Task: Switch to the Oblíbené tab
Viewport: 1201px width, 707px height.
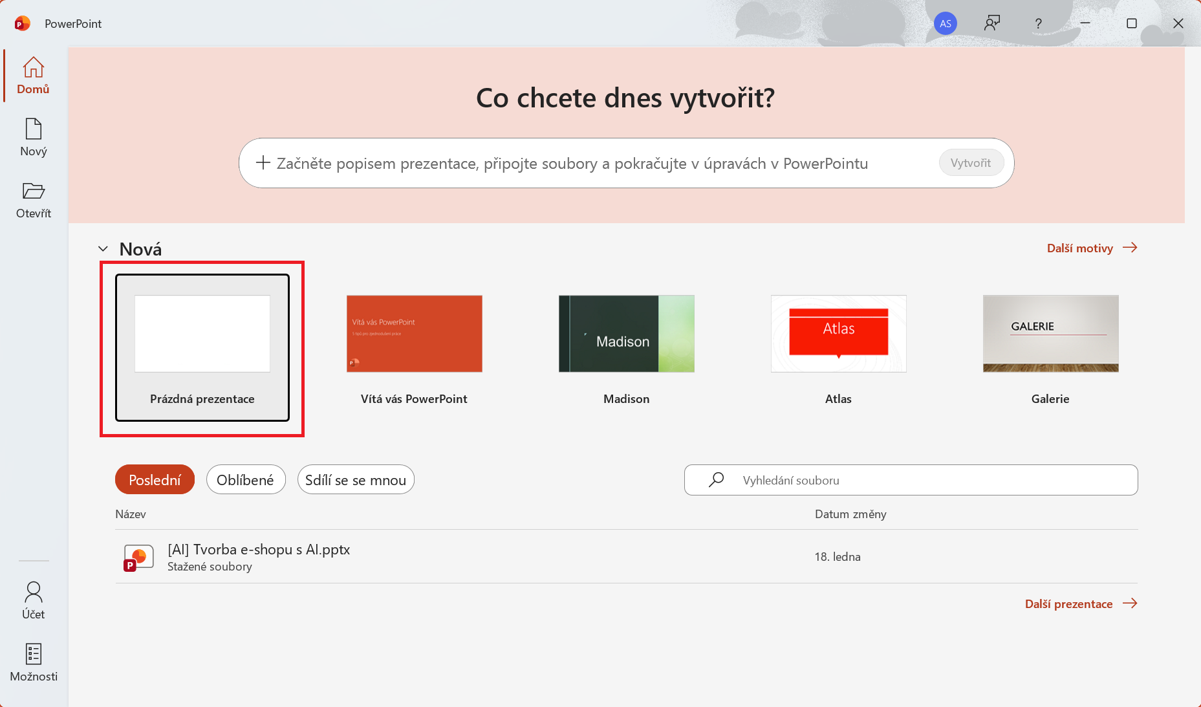Action: click(246, 479)
